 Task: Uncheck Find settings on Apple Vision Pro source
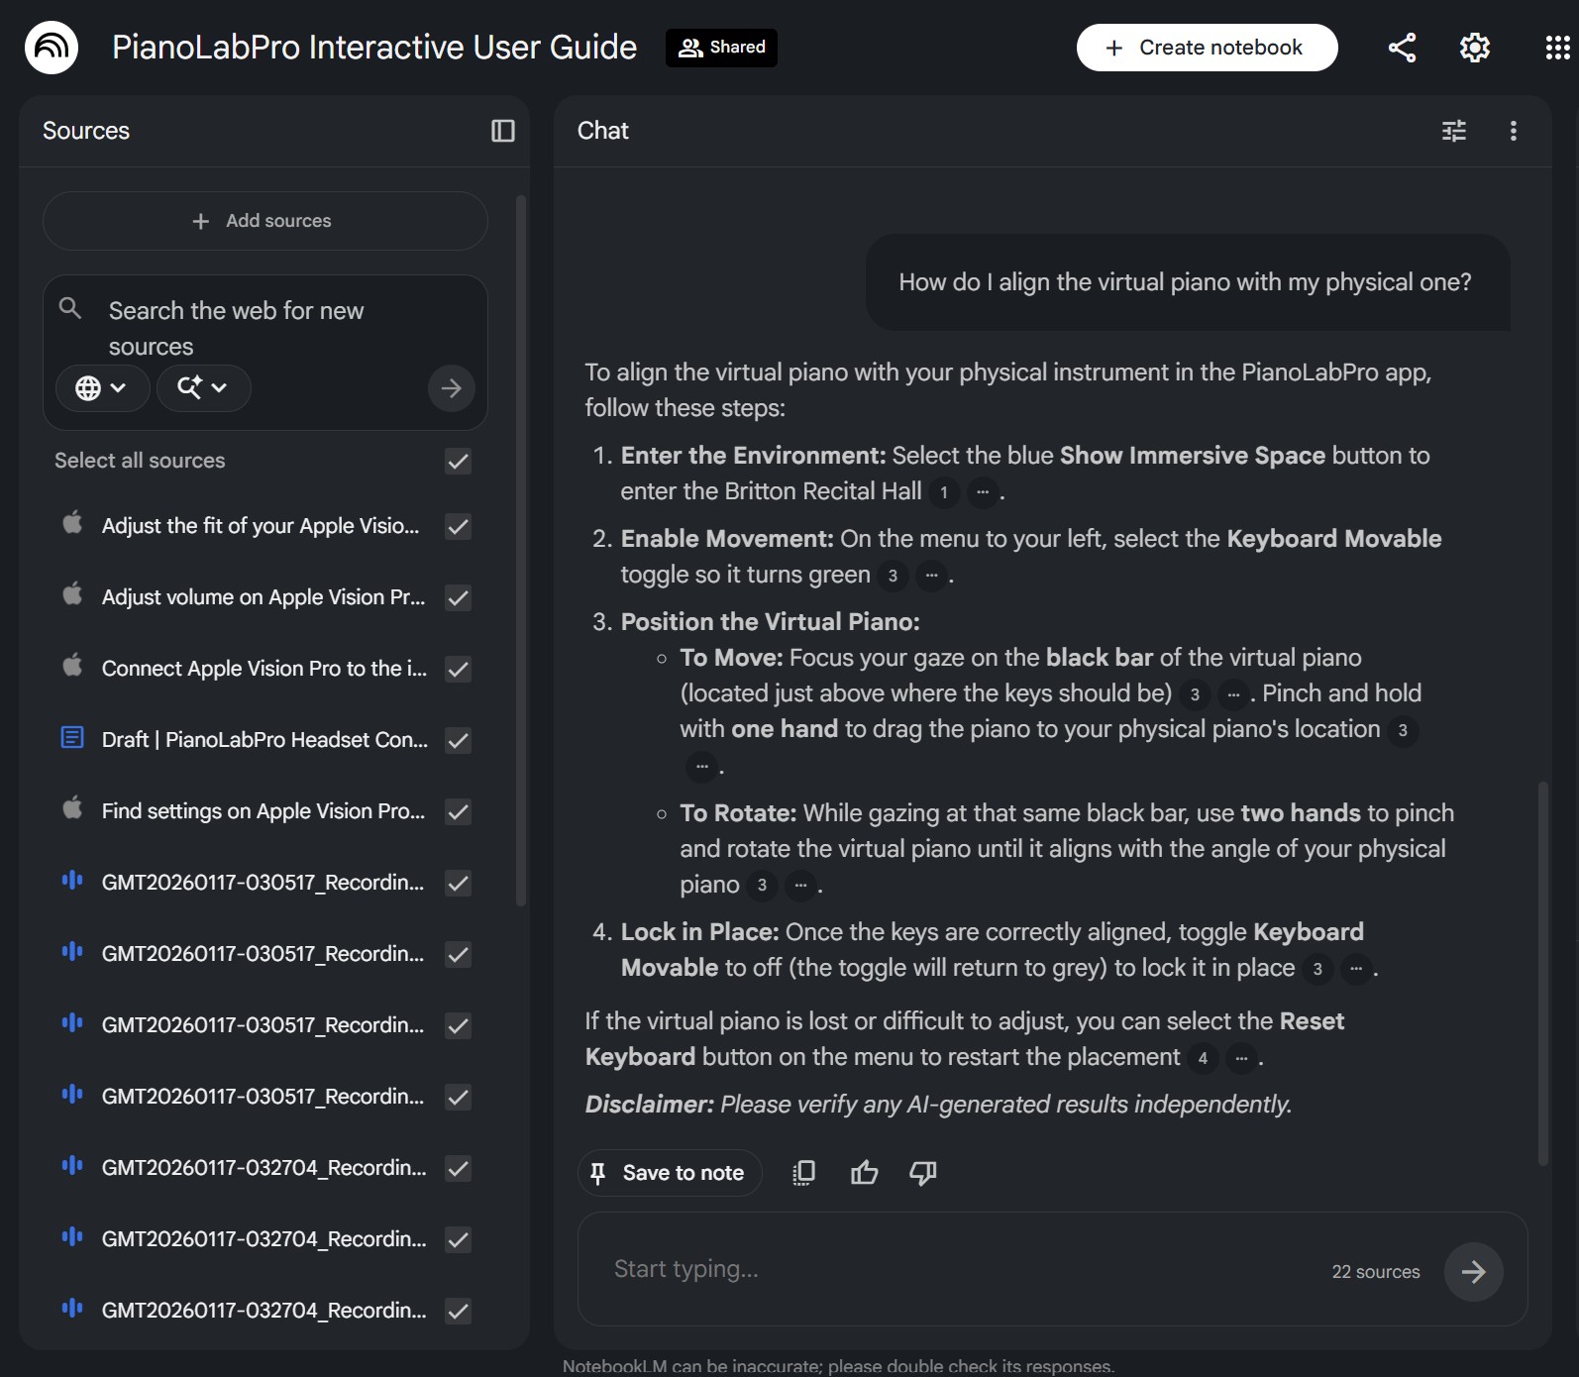[458, 812]
